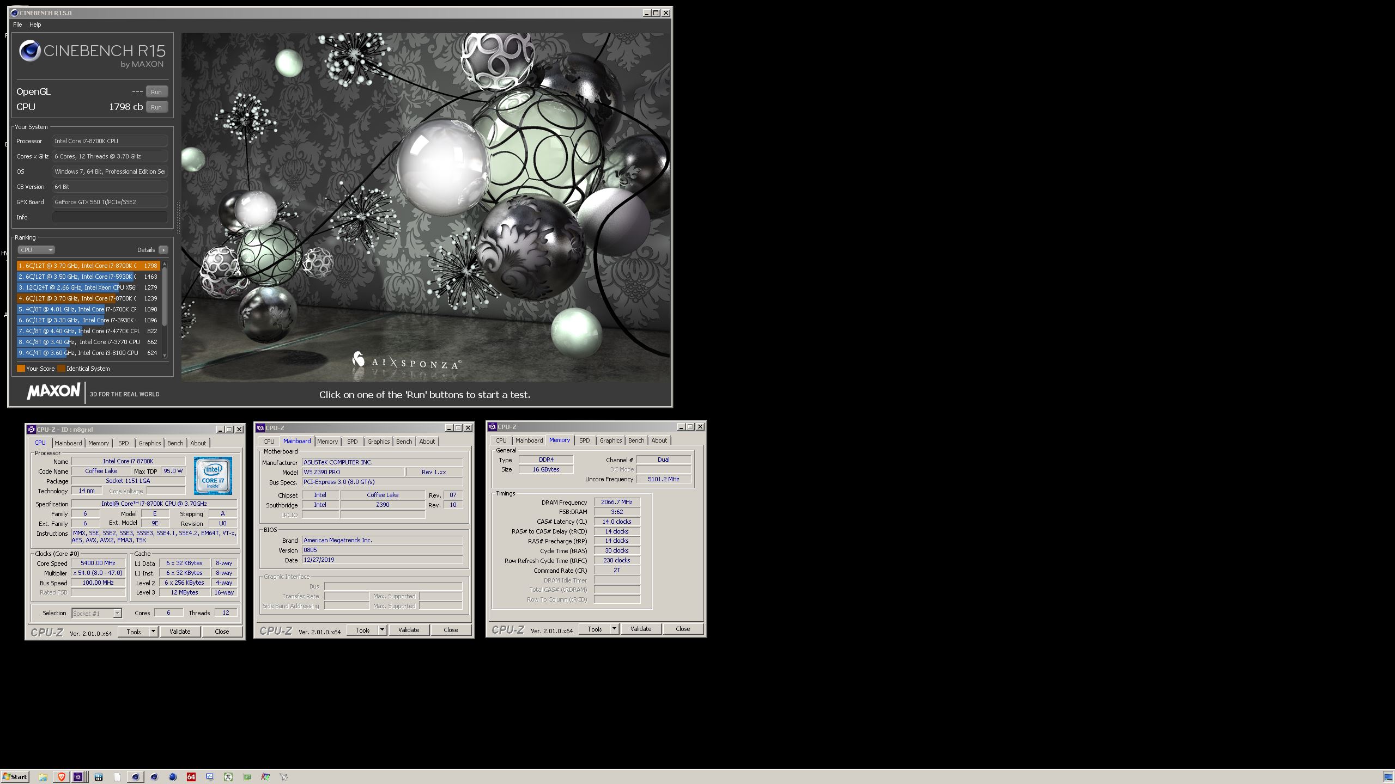1395x784 pixels.
Task: Open the Windows Start menu
Action: (15, 777)
